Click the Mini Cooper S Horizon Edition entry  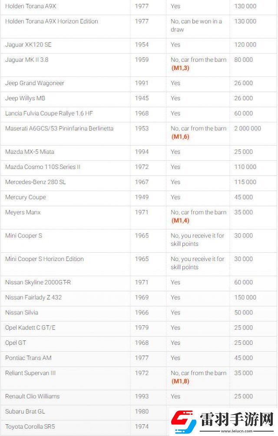44,259
